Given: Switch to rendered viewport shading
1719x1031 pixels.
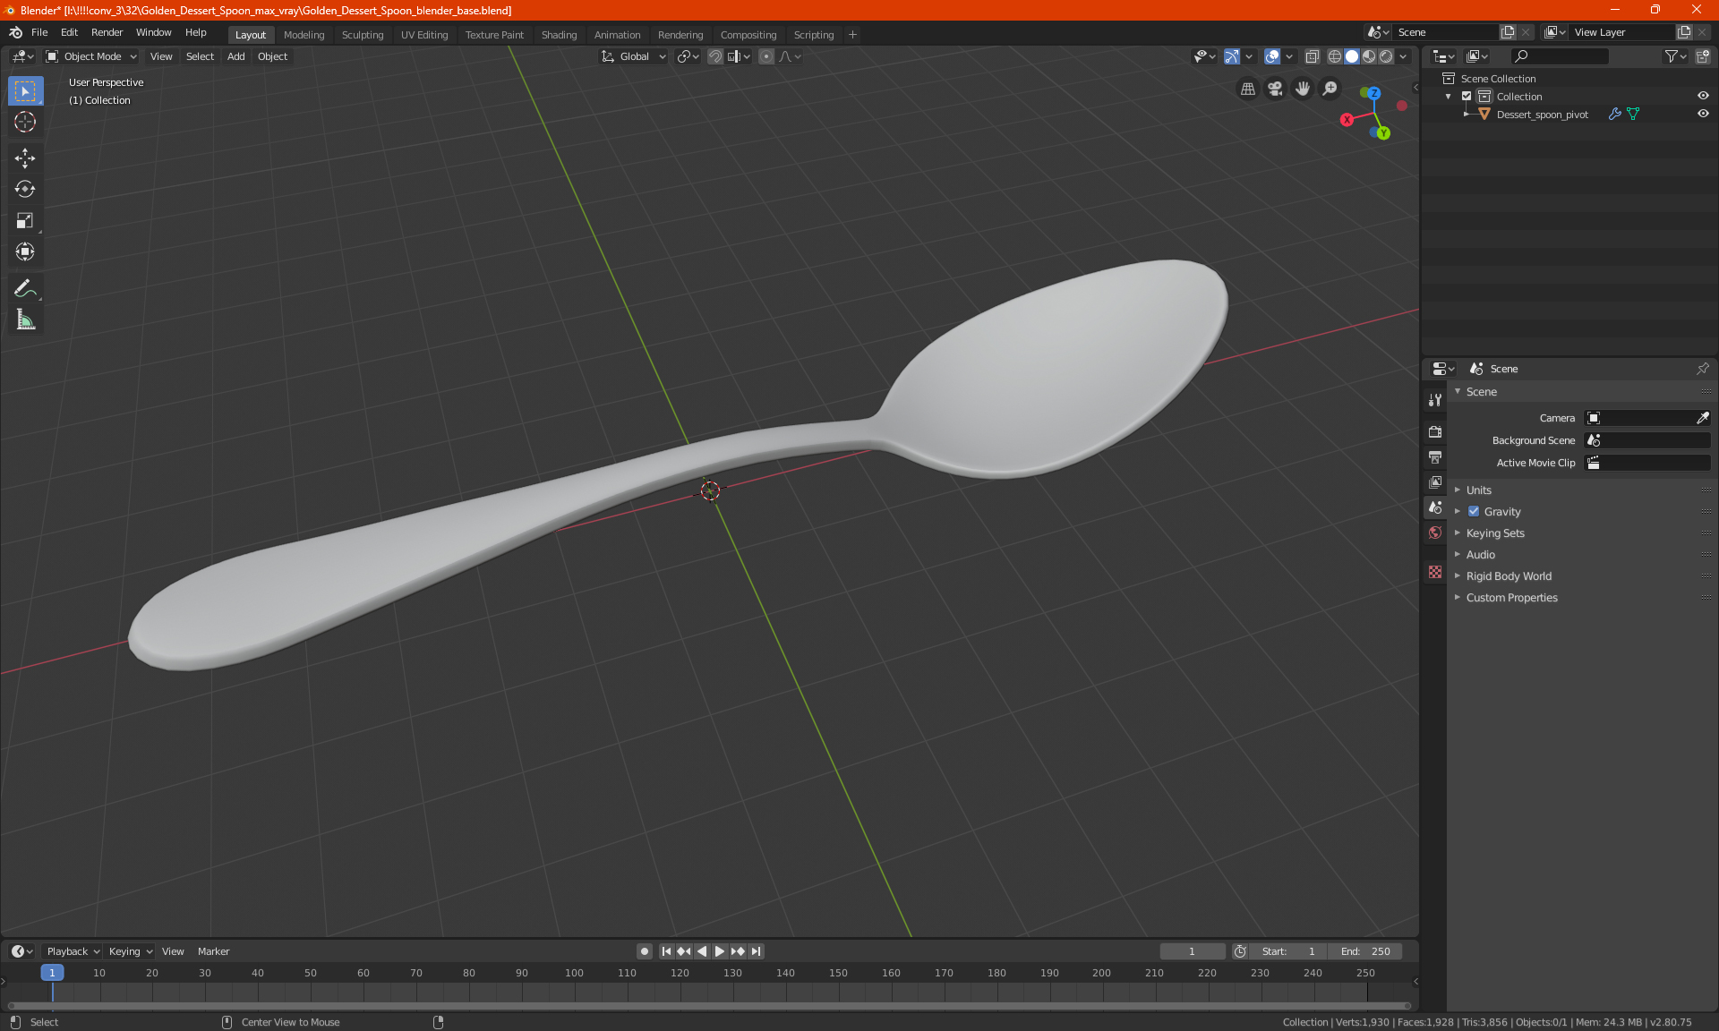Looking at the screenshot, I should [x=1386, y=56].
